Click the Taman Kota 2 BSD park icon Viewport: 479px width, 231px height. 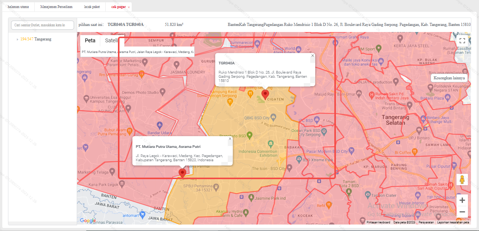pos(348,191)
